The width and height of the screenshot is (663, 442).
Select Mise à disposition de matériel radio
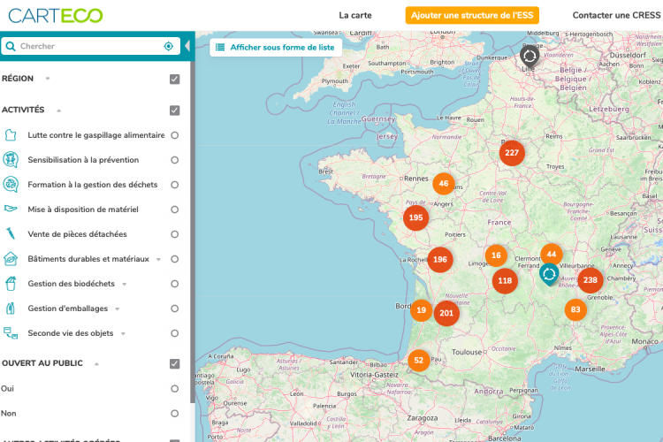175,210
